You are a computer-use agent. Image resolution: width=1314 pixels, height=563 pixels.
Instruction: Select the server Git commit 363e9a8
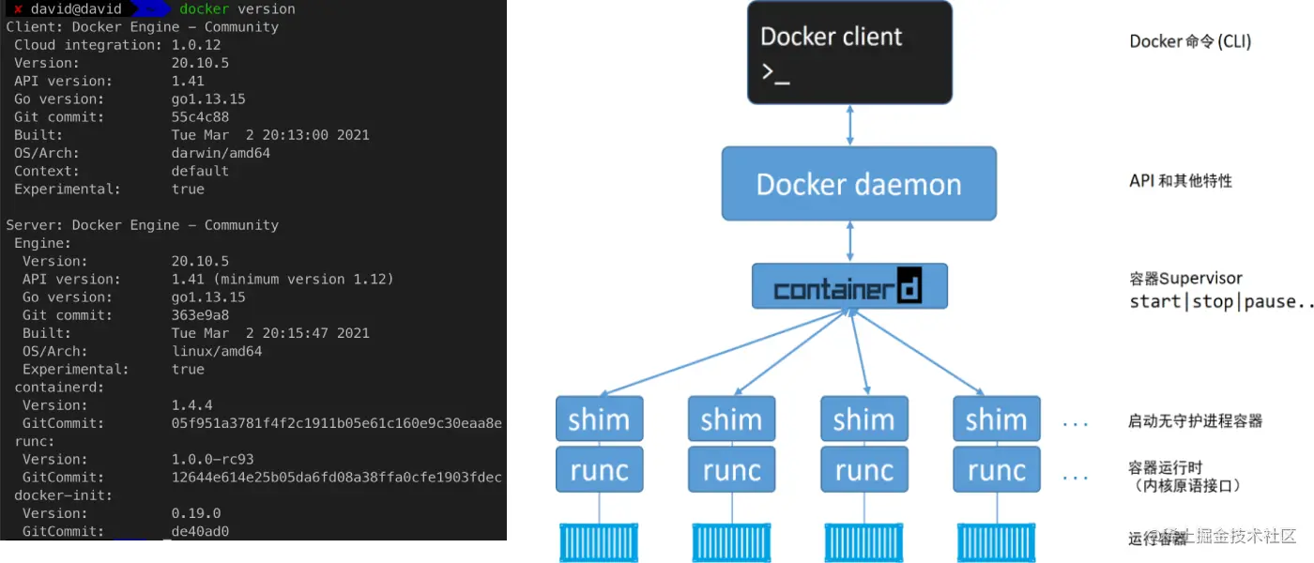[200, 315]
